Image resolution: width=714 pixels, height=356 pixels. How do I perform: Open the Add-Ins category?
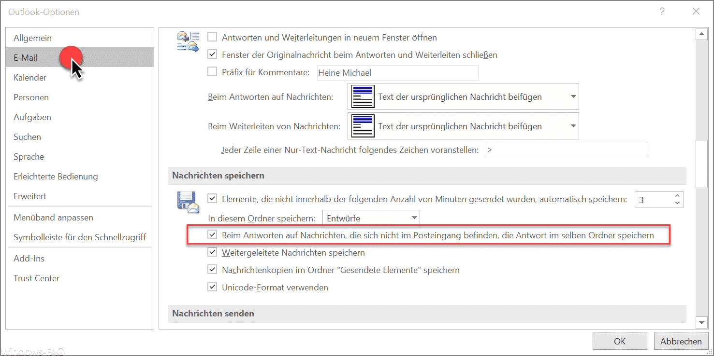tap(80, 258)
